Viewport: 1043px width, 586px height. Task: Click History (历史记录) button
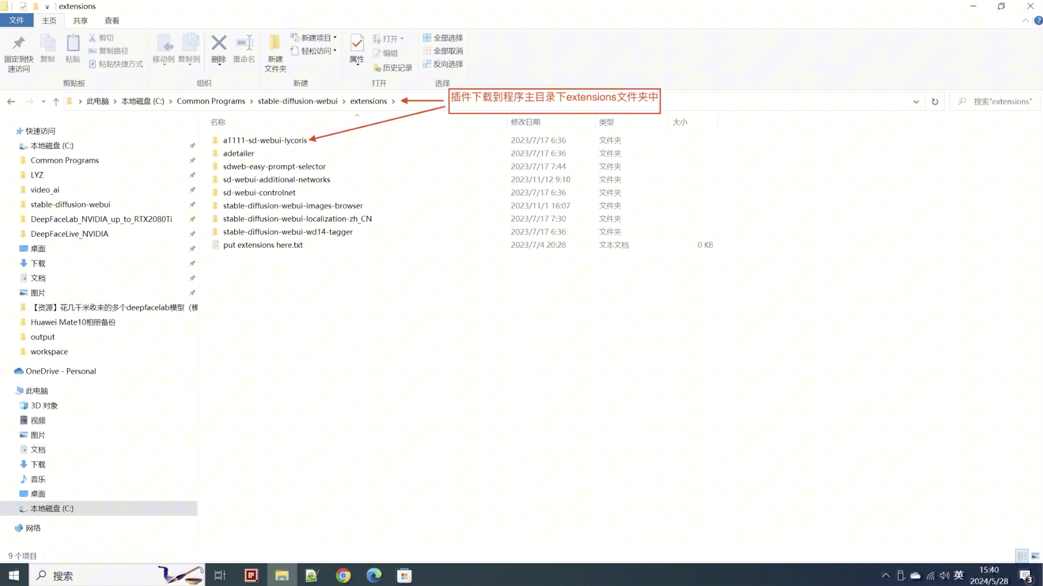pos(393,68)
